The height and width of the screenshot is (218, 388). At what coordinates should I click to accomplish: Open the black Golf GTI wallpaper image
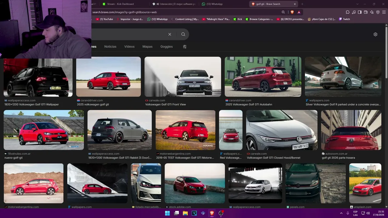38,78
